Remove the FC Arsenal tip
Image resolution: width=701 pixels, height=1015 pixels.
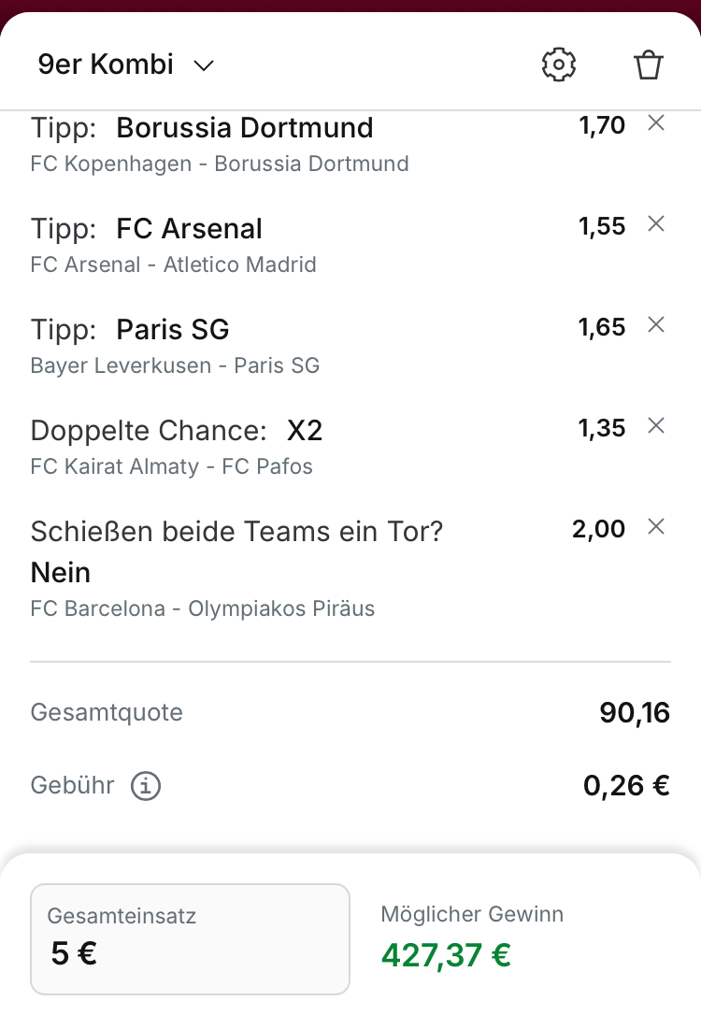tap(656, 223)
